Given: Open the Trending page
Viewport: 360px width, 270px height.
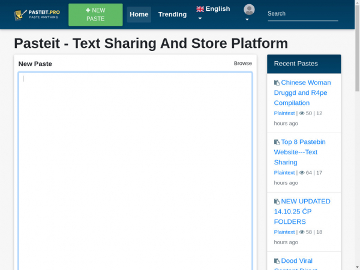Looking at the screenshot, I should tap(172, 14).
